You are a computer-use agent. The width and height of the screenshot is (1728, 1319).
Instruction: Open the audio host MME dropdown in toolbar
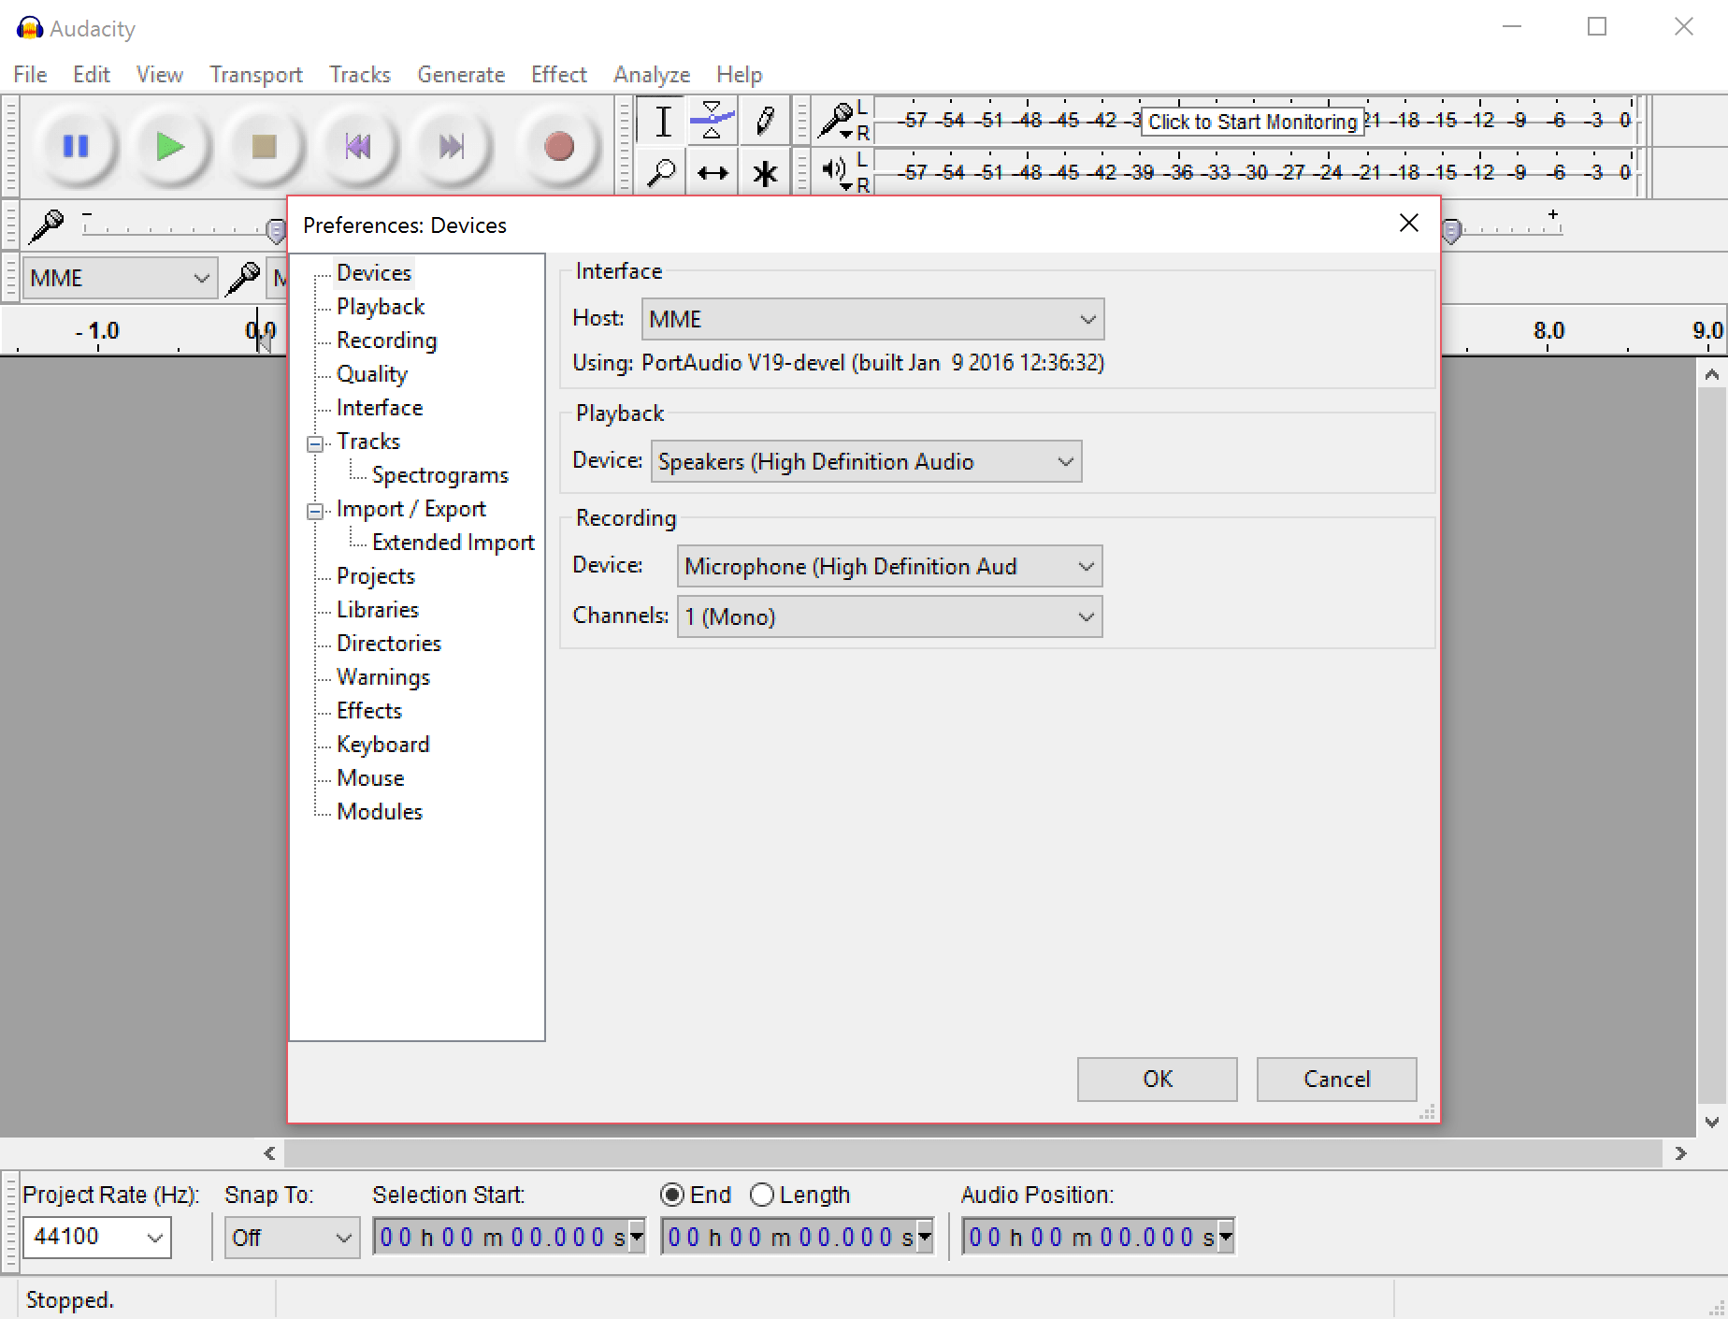[120, 278]
